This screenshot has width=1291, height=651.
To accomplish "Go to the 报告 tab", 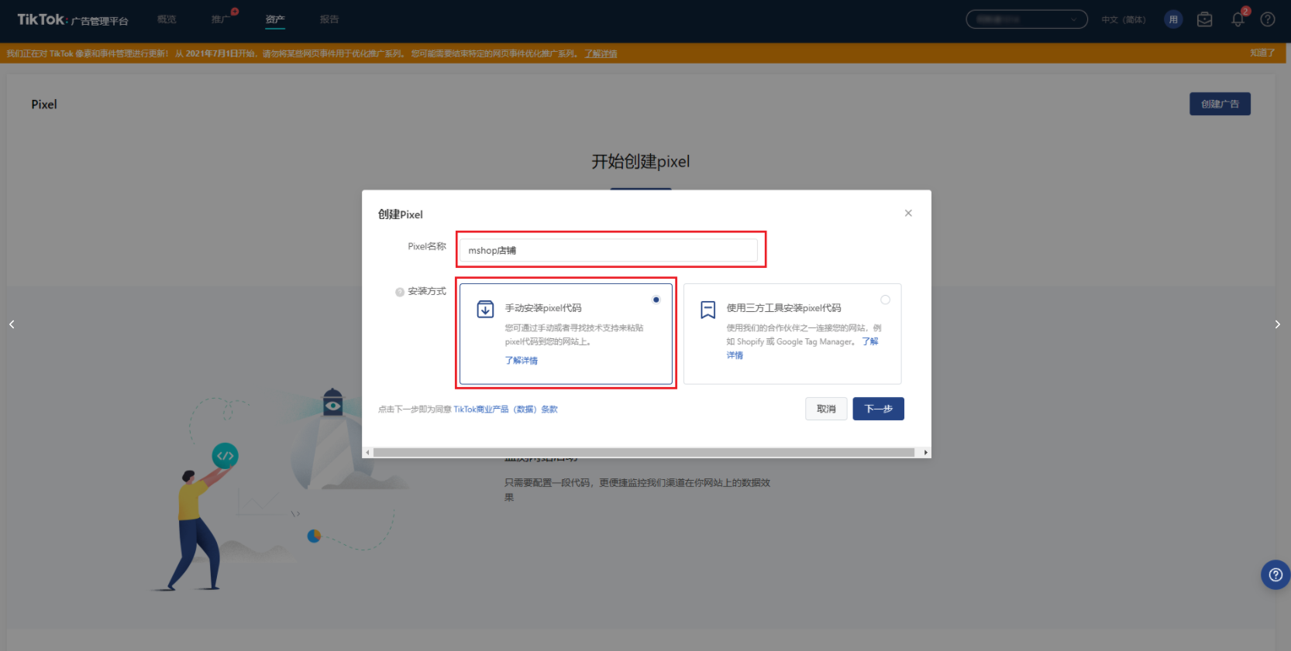I will pyautogui.click(x=329, y=19).
